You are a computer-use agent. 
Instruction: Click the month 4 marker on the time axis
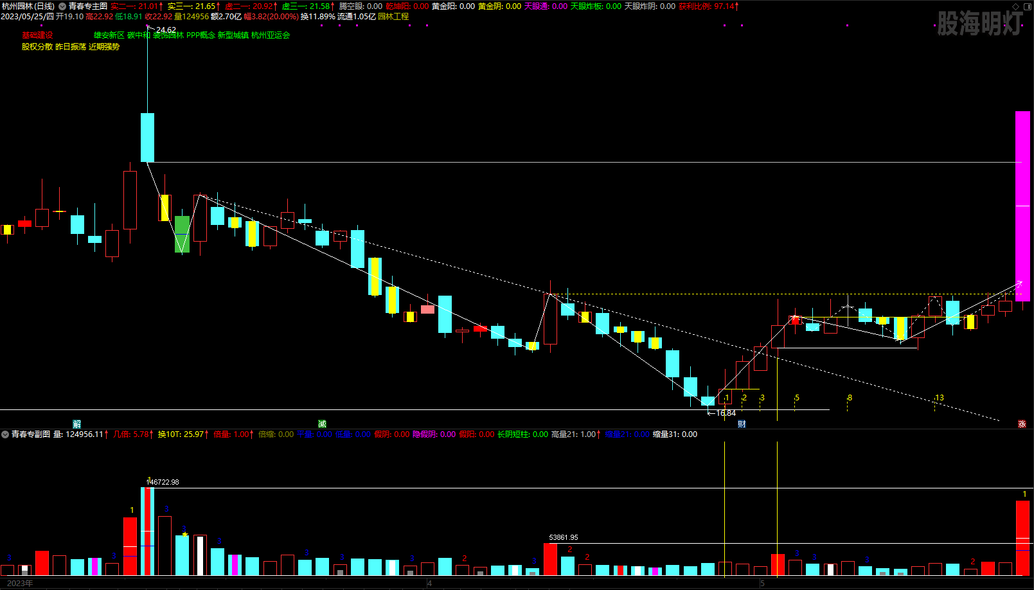coord(429,584)
